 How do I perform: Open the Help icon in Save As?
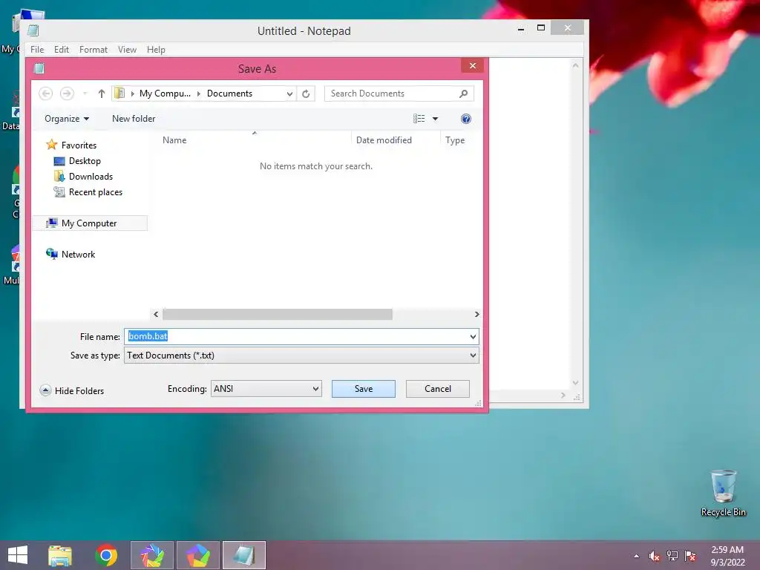466,119
